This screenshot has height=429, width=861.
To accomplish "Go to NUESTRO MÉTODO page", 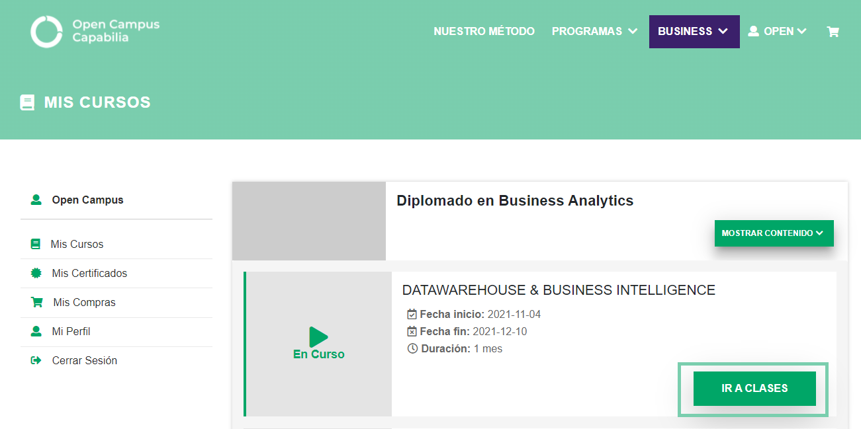I will click(x=484, y=31).
